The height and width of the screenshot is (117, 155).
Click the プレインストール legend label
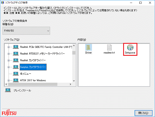click(x=22, y=90)
